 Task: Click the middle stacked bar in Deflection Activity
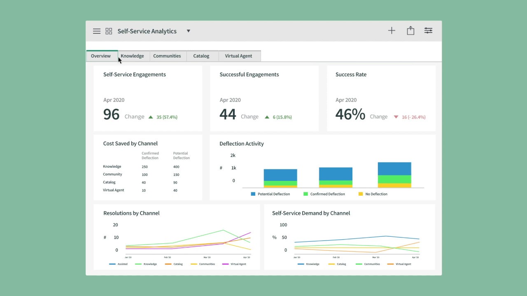336,178
